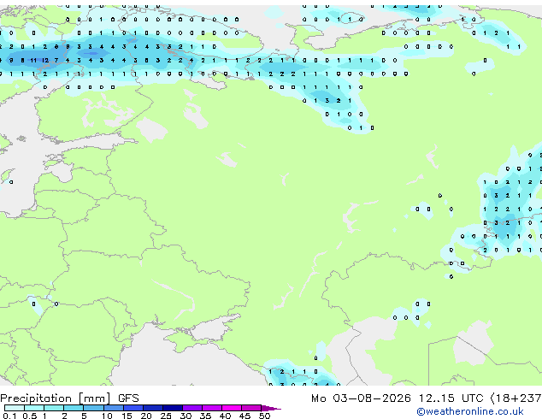542x419 pixels.
Task: Click the 40 to 45 mm legend swatch
Action: (x=232, y=408)
